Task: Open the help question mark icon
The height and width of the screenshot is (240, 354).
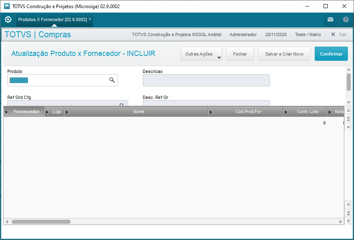Action: pyautogui.click(x=345, y=19)
